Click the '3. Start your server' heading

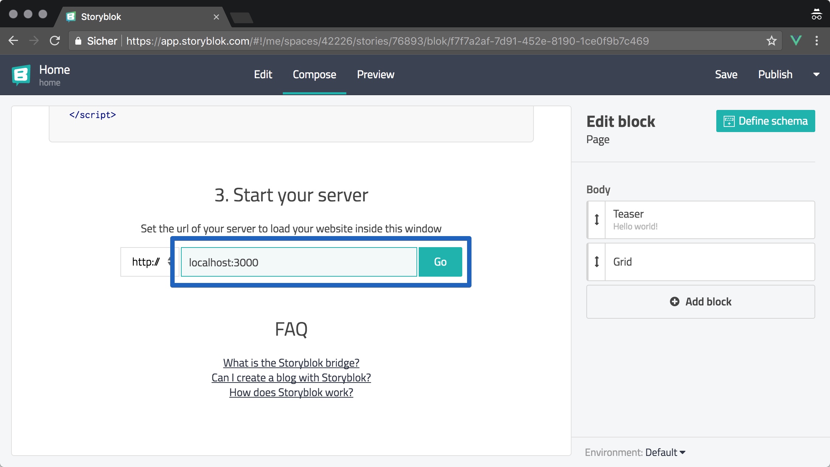point(291,195)
